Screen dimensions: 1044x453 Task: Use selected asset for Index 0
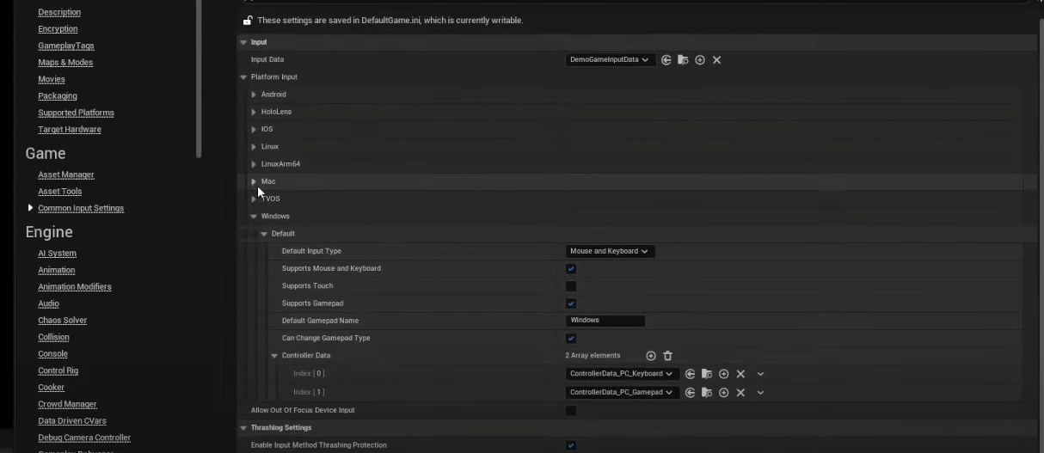(x=690, y=374)
